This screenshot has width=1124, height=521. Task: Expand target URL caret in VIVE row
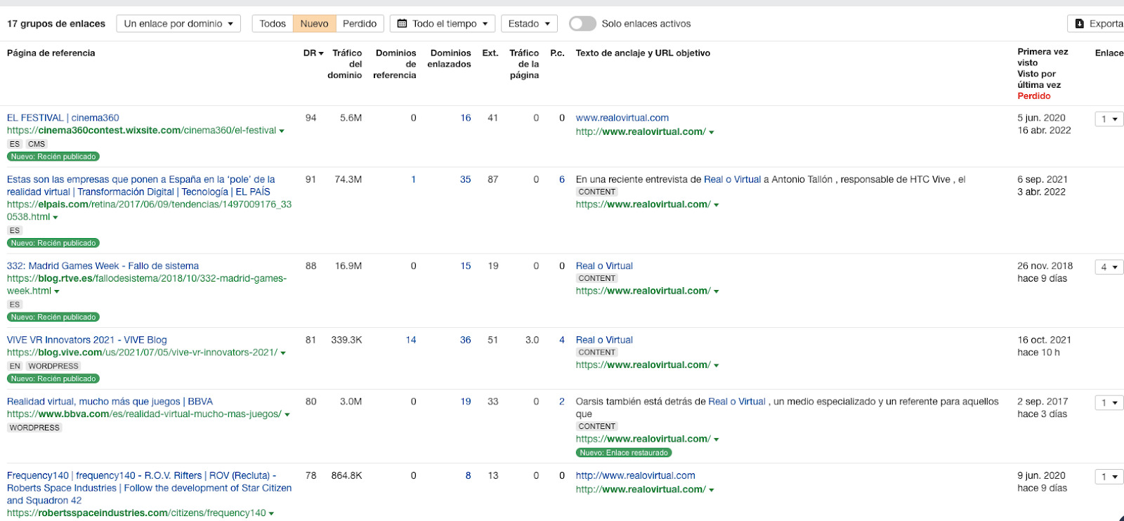pyautogui.click(x=717, y=366)
